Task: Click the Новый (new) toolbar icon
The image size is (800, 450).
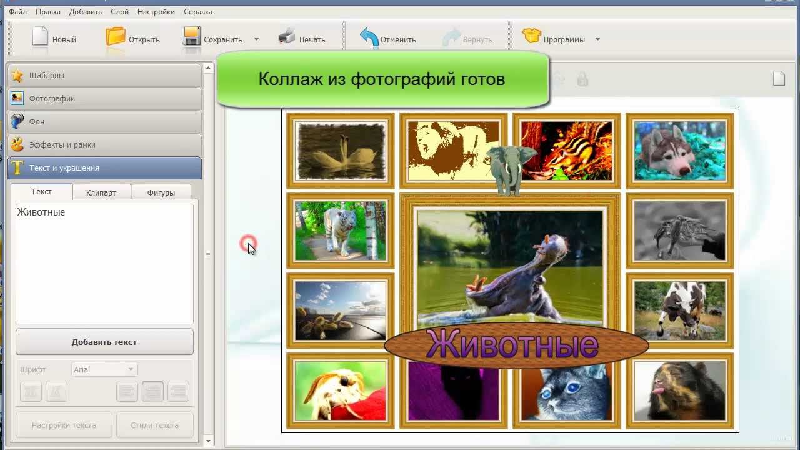Action: click(40, 36)
